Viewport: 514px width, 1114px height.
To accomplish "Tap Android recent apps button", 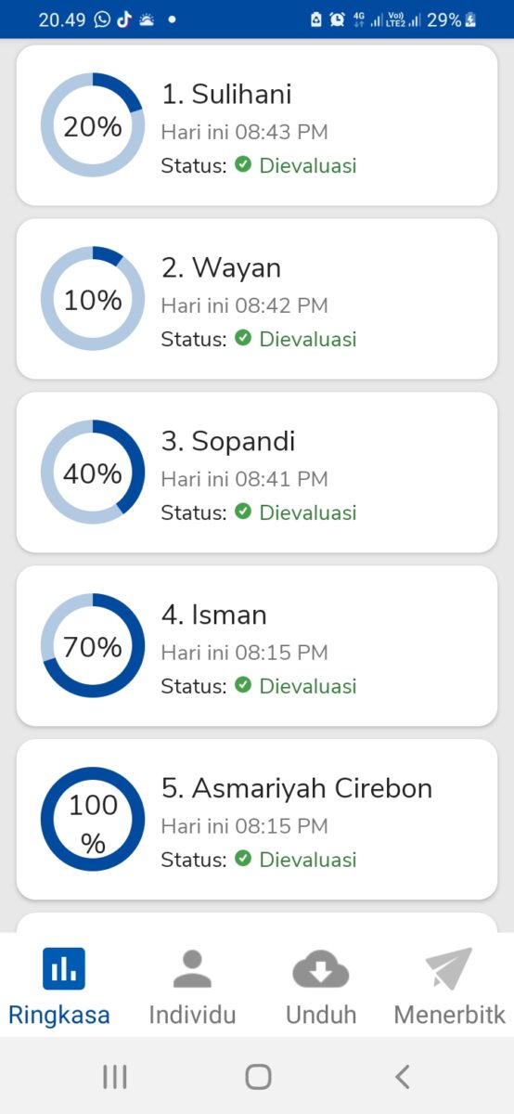I will pos(115,1077).
